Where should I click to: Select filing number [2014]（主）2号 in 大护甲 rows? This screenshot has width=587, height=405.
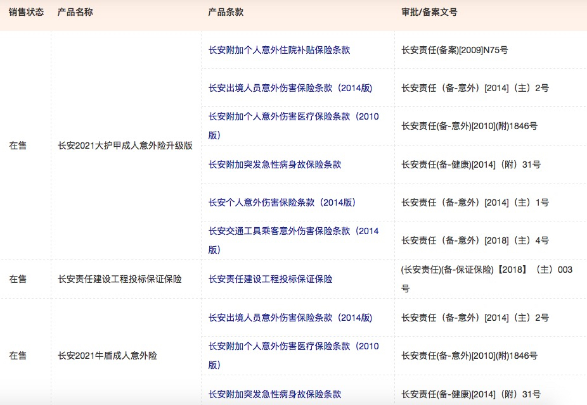(475, 88)
